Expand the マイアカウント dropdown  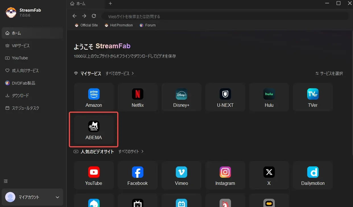[x=57, y=197]
